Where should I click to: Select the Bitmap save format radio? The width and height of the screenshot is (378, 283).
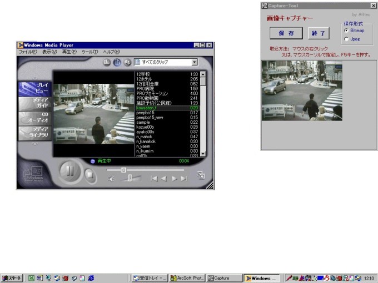click(346, 31)
